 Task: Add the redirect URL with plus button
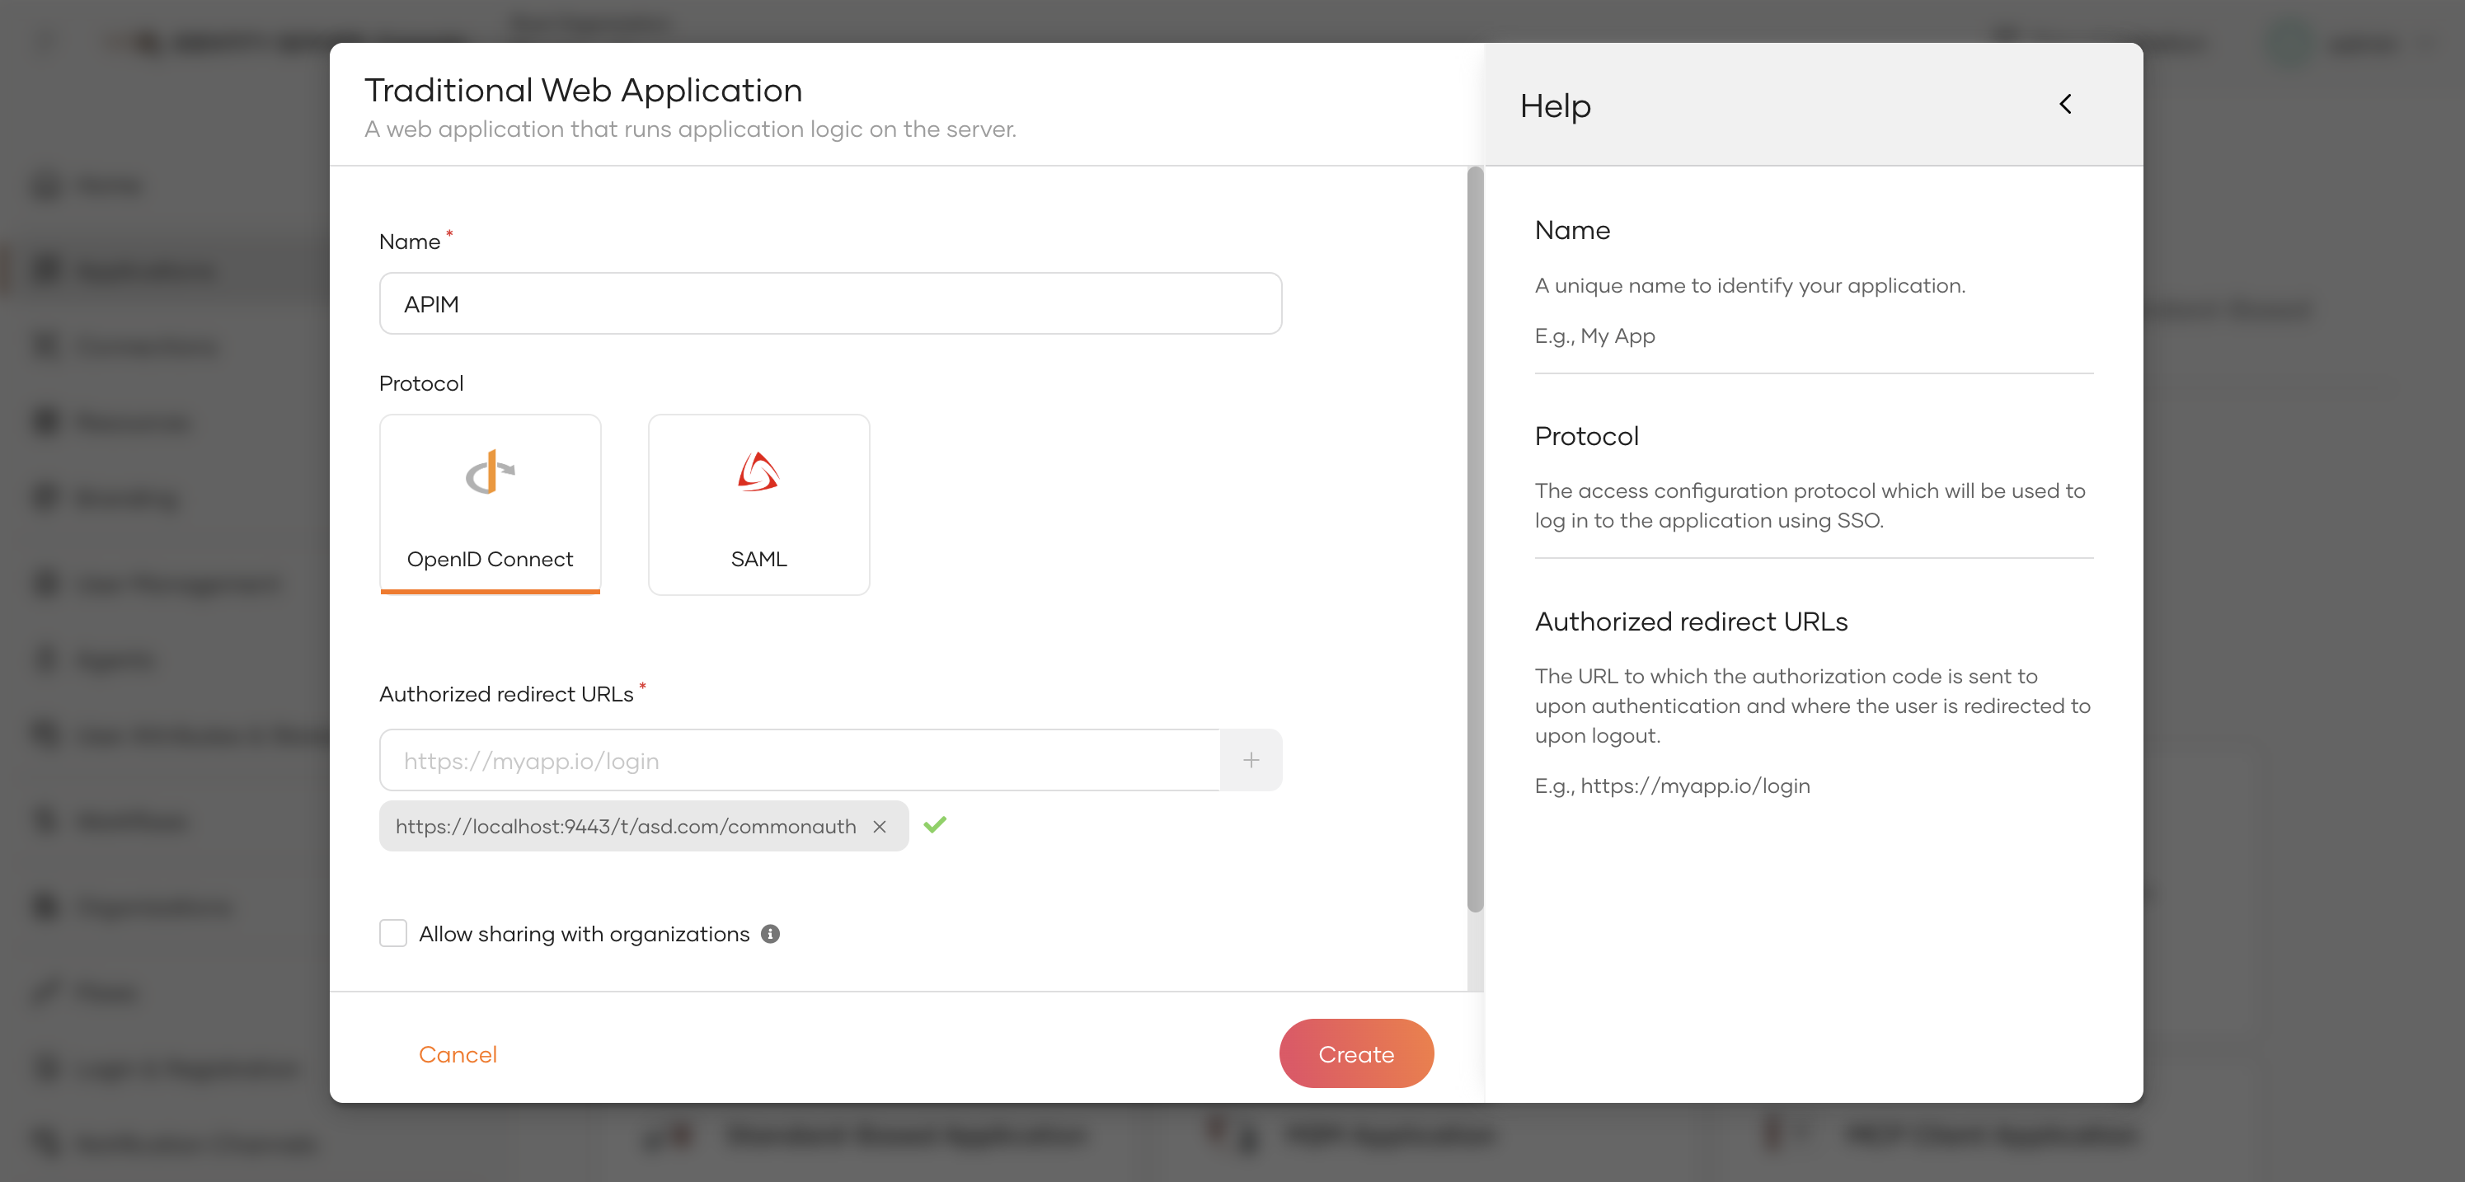pos(1251,761)
